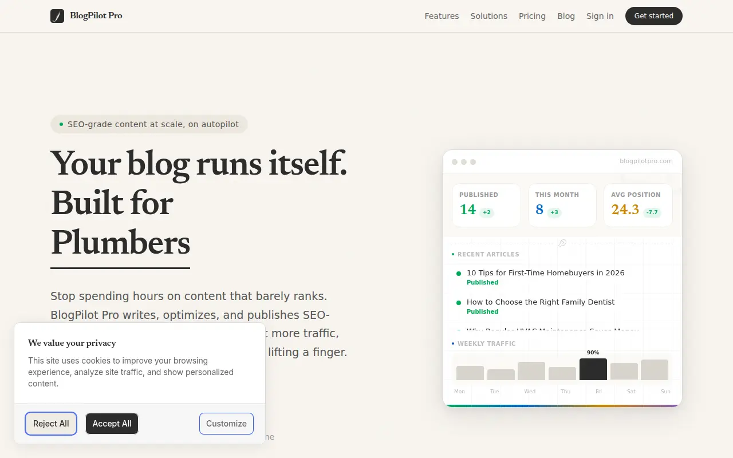Screen dimensions: 733x458
Task: Open the cookie Customize options
Action: click(226, 424)
